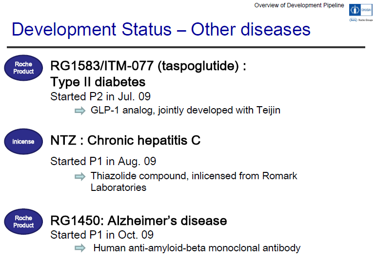Click the Chugai logo in the corner
This screenshot has height=262, width=375.
pyautogui.click(x=359, y=10)
